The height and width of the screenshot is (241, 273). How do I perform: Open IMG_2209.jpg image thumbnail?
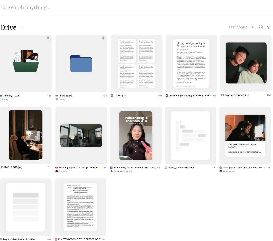[26, 135]
